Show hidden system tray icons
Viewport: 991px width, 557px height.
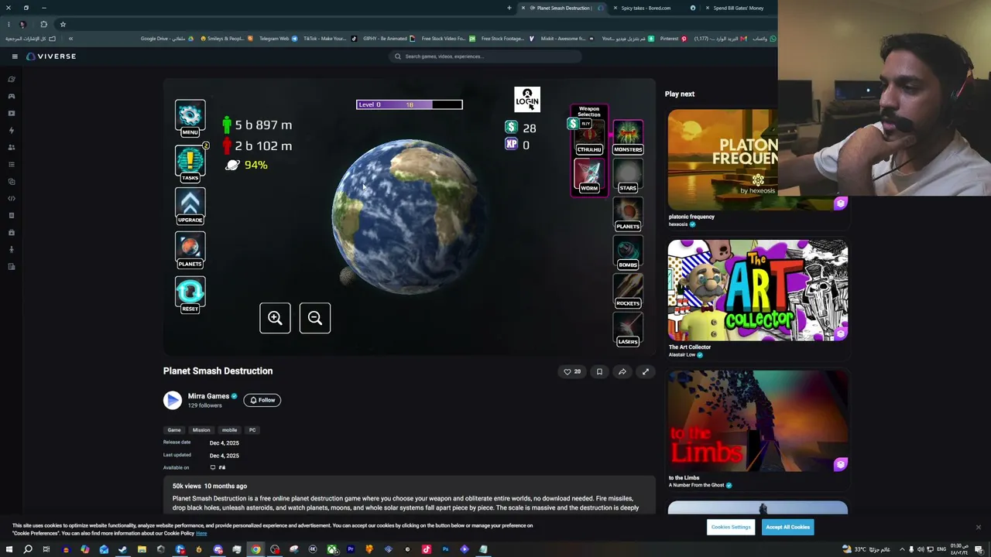point(901,549)
